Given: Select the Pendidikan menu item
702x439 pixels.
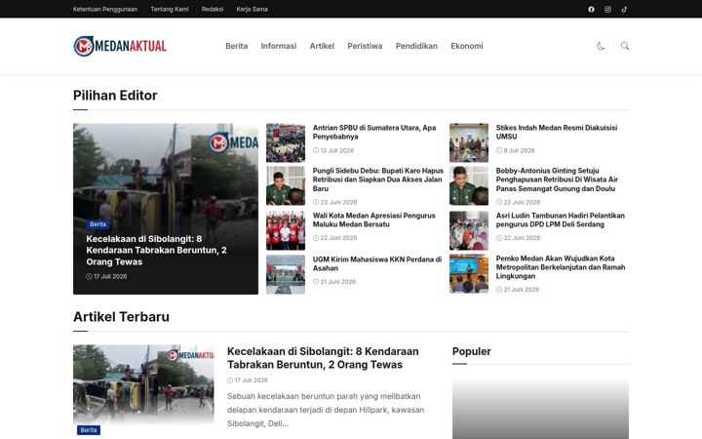Looking at the screenshot, I should point(416,46).
